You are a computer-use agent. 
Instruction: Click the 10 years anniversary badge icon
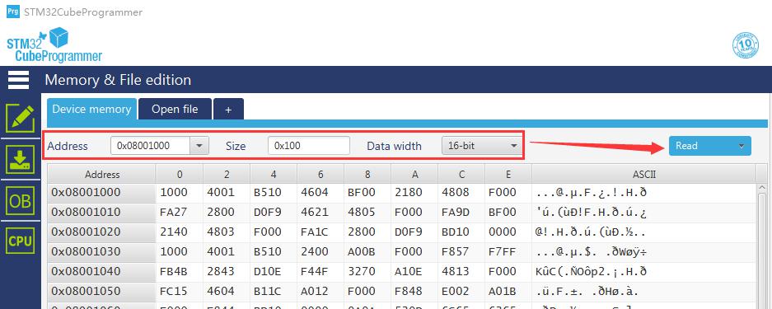tap(746, 46)
